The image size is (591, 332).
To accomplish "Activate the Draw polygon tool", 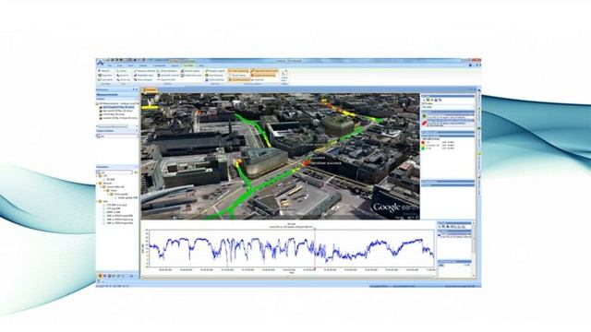I will click(x=143, y=80).
